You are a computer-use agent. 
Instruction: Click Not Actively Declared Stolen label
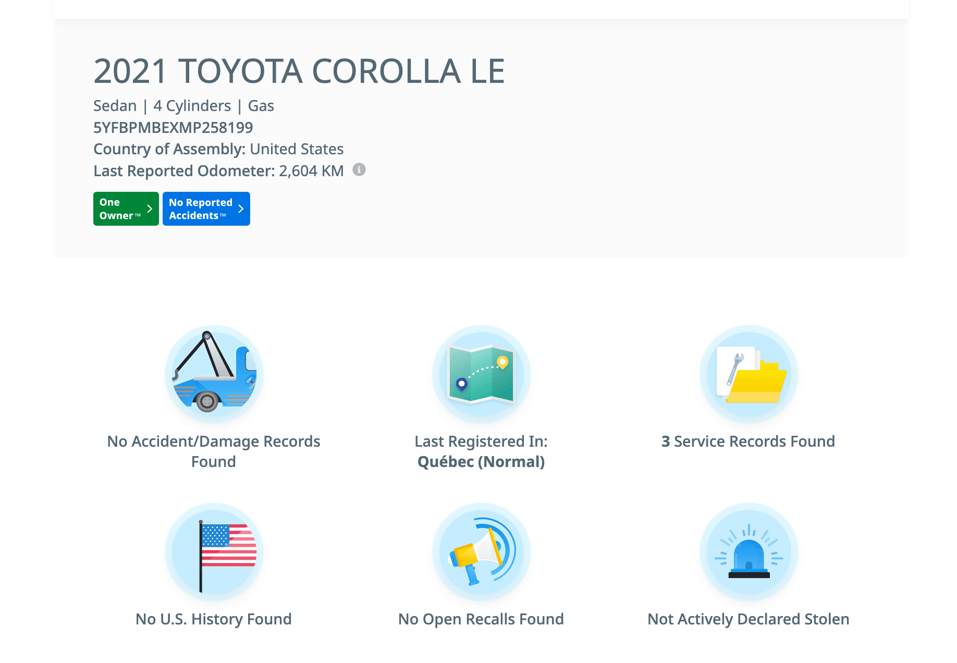[x=748, y=619]
